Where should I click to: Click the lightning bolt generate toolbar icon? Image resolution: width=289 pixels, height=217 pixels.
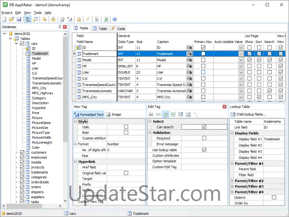click(88, 19)
